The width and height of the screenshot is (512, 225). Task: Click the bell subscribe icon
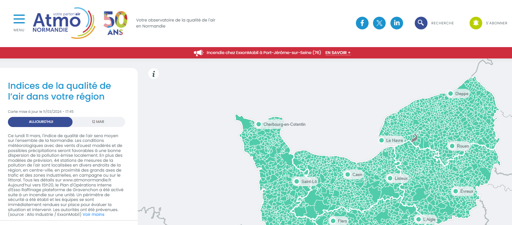(476, 23)
